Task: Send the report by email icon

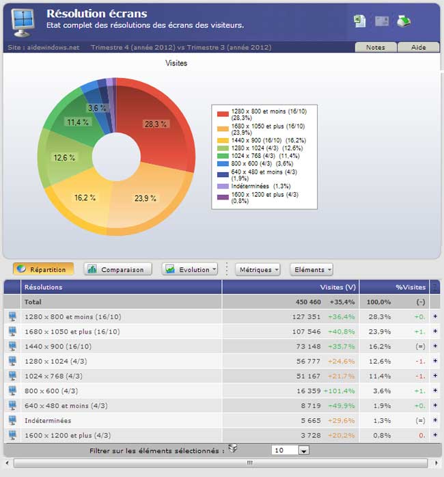Action: pyautogui.click(x=382, y=21)
